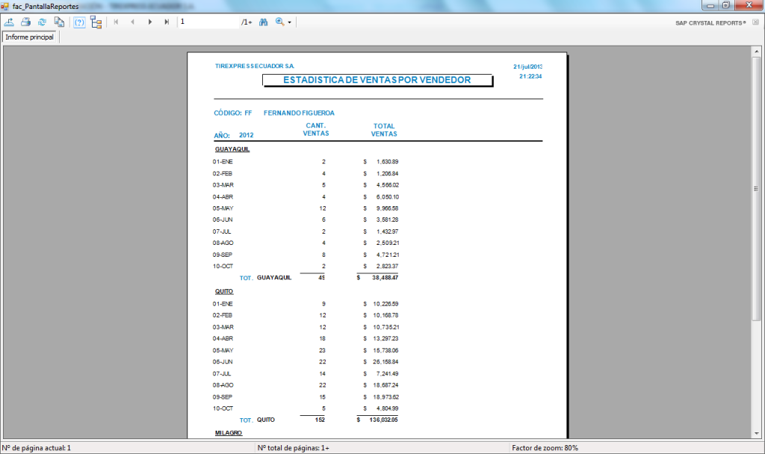Refresh the report data
The image size is (765, 454).
point(42,22)
